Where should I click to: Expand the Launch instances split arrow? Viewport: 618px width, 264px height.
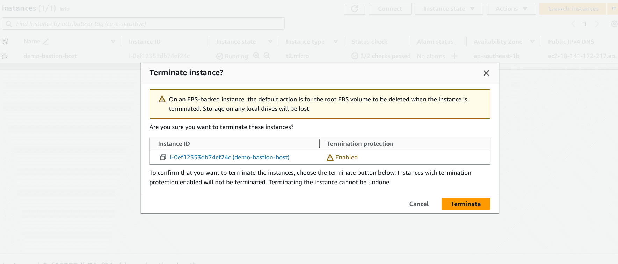613,9
